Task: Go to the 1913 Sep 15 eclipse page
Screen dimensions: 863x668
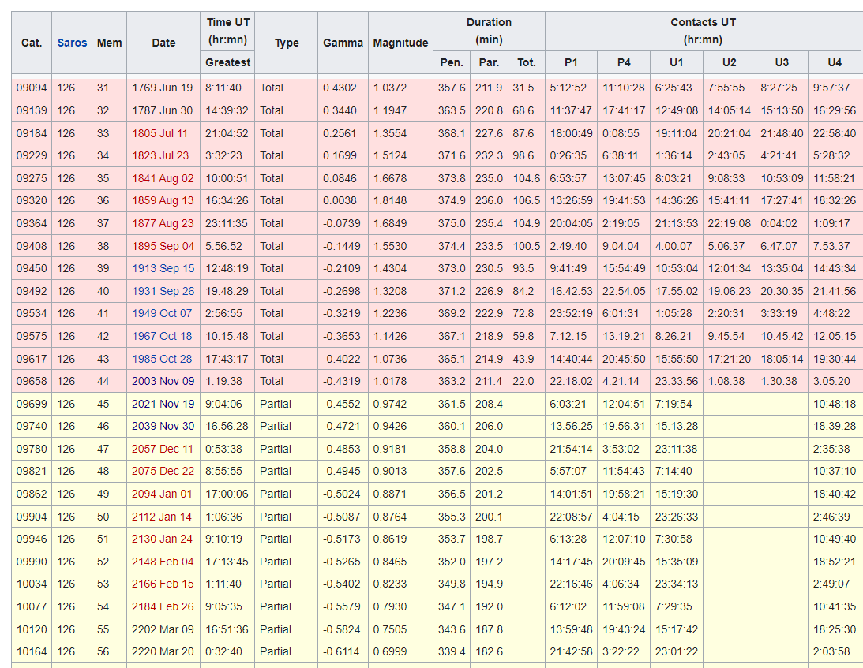Action: [162, 268]
